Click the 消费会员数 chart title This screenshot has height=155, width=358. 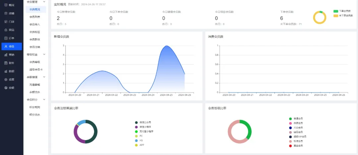point(215,37)
